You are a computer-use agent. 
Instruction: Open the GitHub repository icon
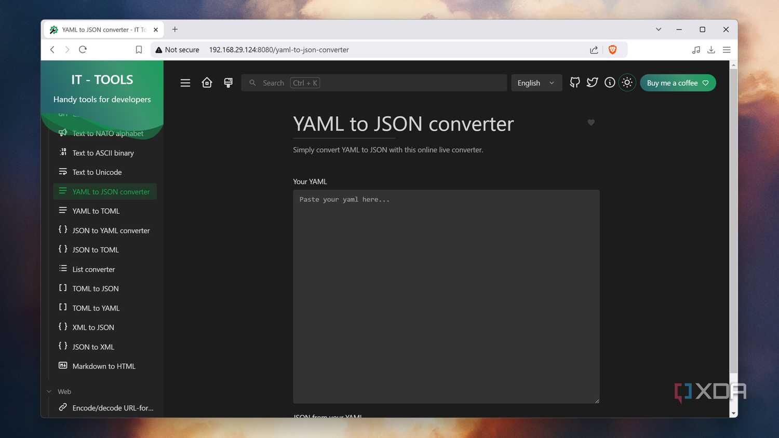tap(575, 83)
